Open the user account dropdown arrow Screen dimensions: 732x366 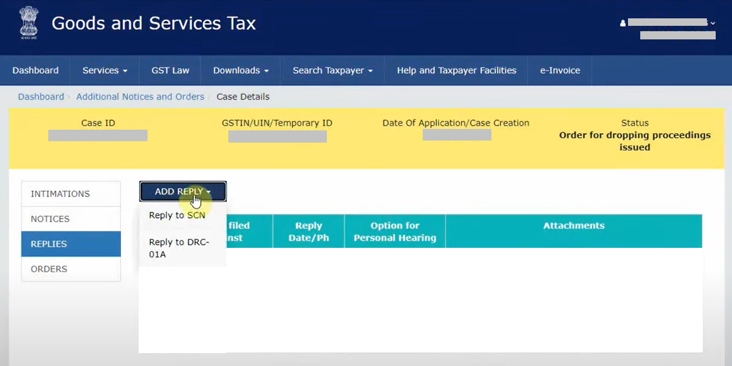pyautogui.click(x=712, y=23)
